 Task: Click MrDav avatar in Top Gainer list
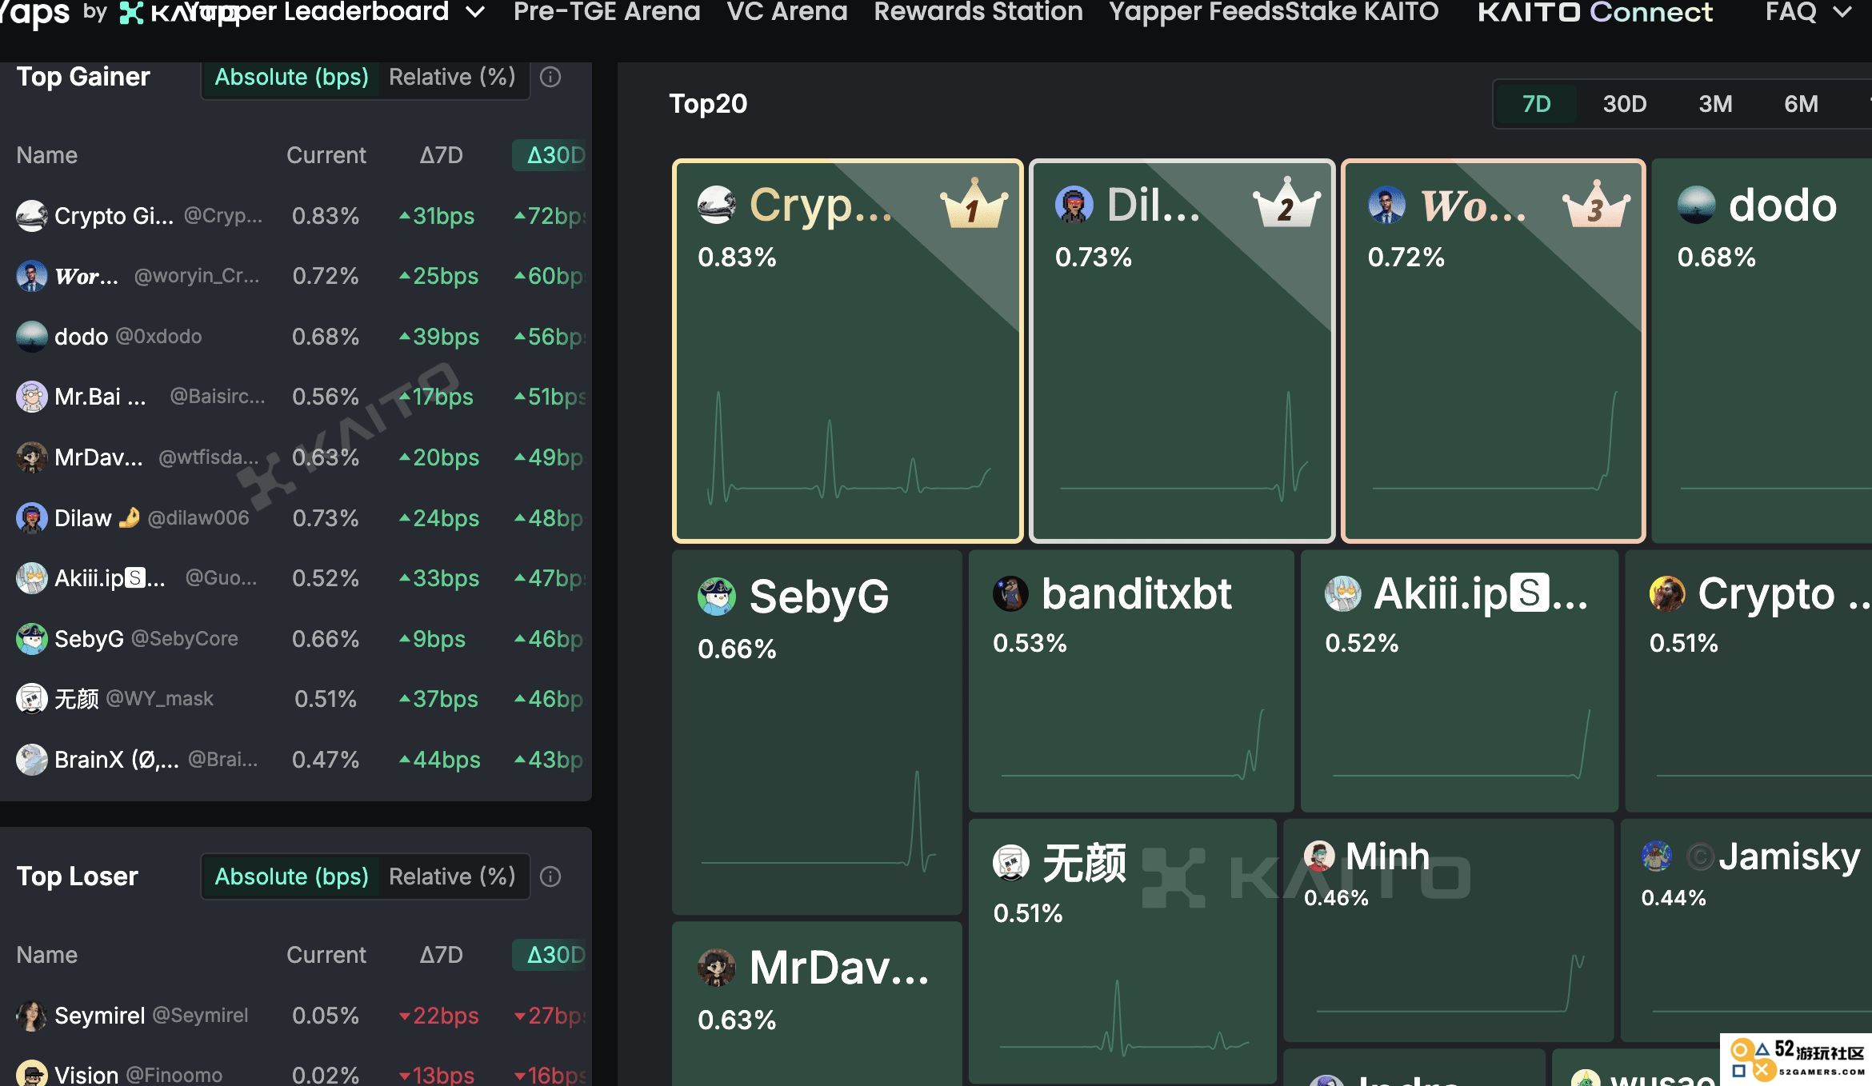click(x=32, y=457)
